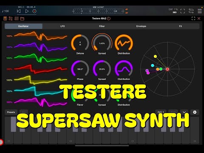
Task: Open the Envelope tab
Action: (141, 26)
